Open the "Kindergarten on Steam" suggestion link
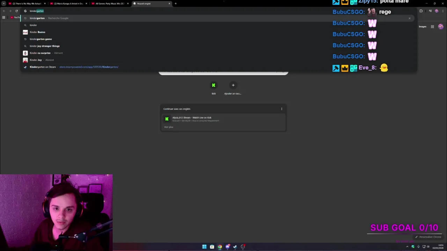This screenshot has width=447, height=251. pos(217,67)
